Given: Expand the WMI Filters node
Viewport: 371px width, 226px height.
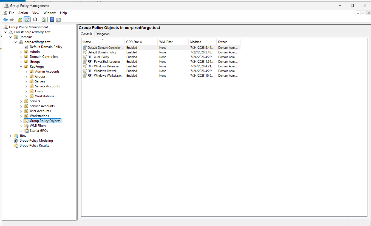Looking at the screenshot, I should 21,126.
